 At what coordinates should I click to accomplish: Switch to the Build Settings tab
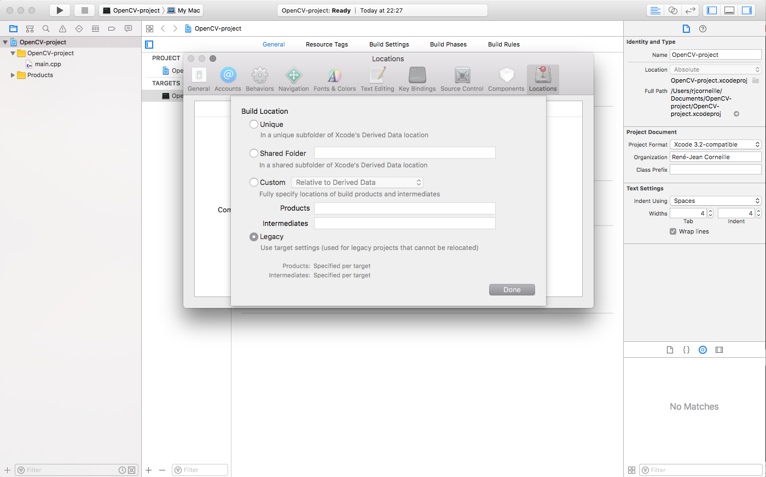click(x=389, y=44)
